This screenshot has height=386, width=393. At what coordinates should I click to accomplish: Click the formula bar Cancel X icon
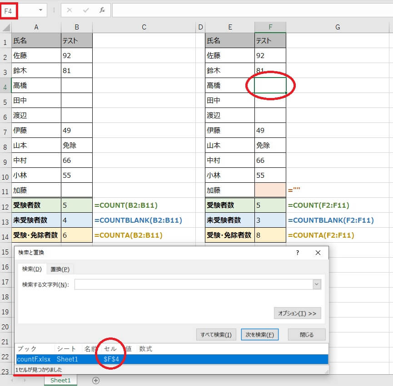[x=70, y=10]
